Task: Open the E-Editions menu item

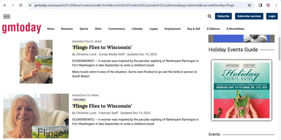Action: 213,29
